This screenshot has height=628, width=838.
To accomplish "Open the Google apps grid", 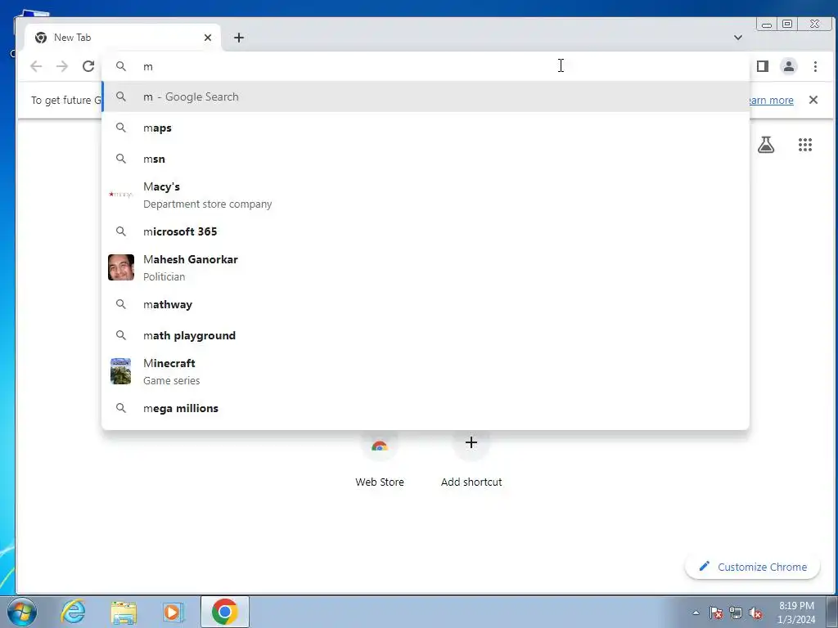I will point(805,145).
